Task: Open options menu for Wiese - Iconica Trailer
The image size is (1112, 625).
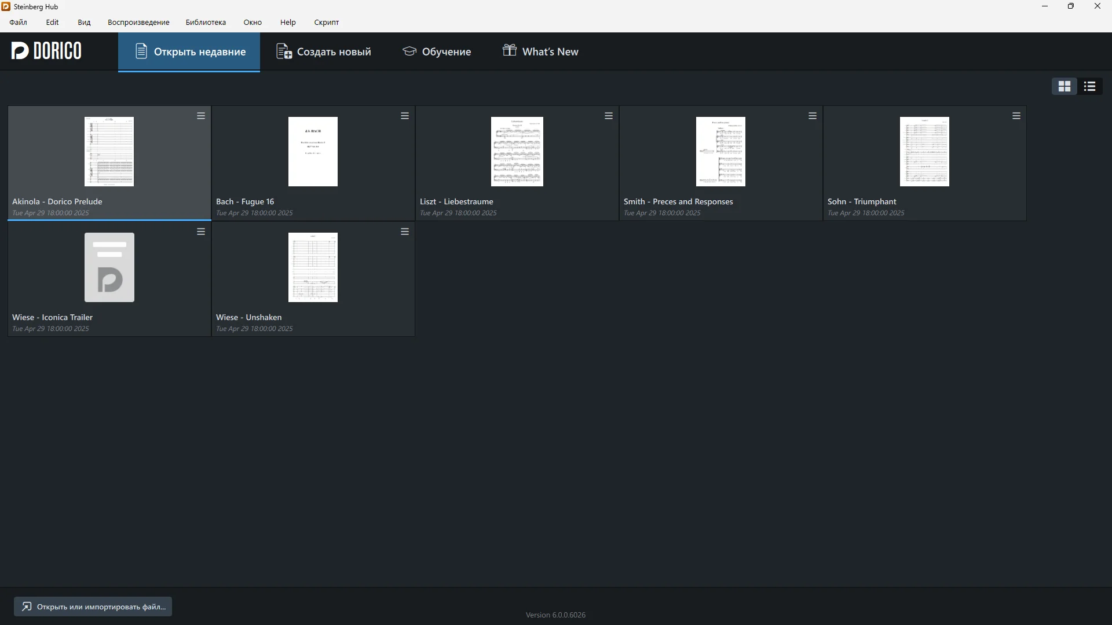Action: pyautogui.click(x=201, y=231)
